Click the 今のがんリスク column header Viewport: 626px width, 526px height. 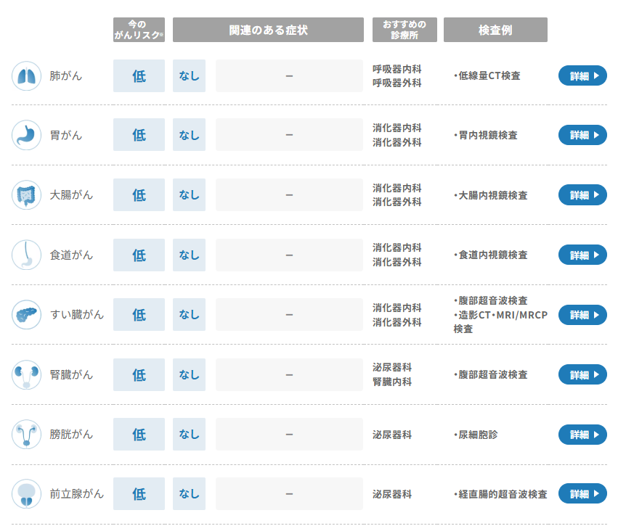tap(139, 30)
